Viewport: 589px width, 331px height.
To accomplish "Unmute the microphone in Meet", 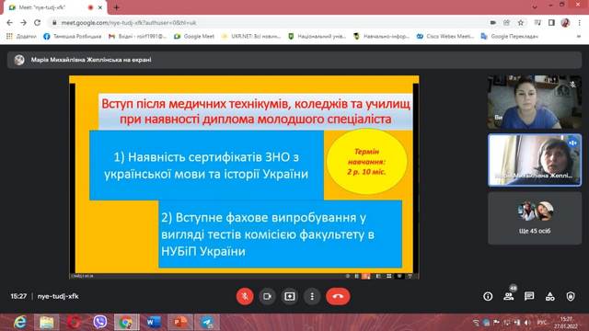I will click(x=245, y=296).
